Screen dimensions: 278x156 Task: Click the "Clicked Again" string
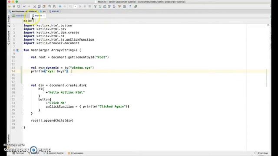pos(112,107)
